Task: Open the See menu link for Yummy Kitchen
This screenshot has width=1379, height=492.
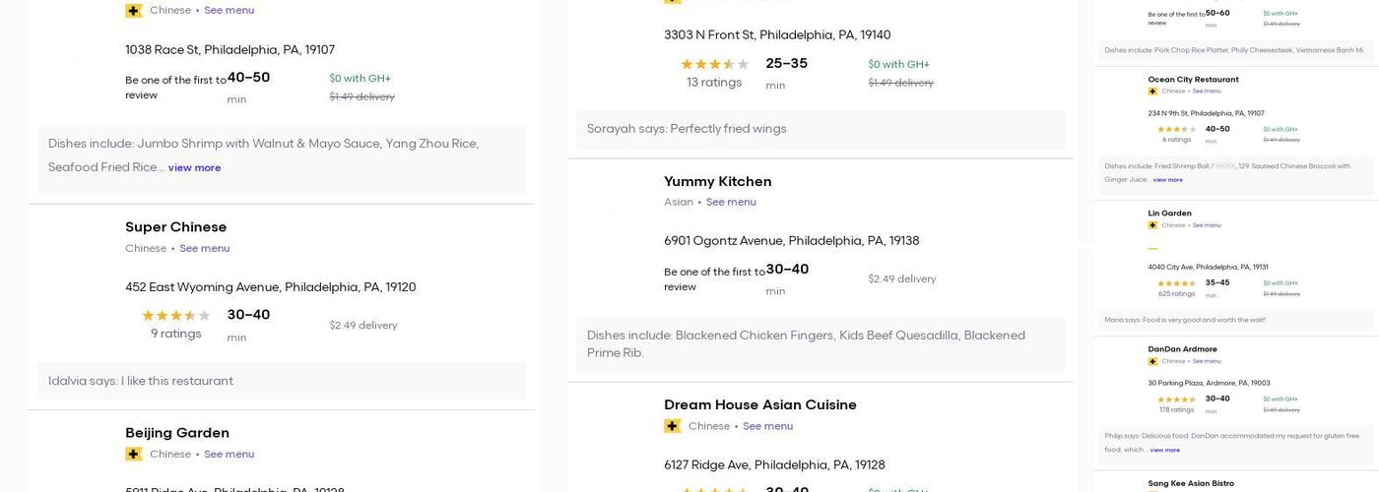Action: pos(731,202)
